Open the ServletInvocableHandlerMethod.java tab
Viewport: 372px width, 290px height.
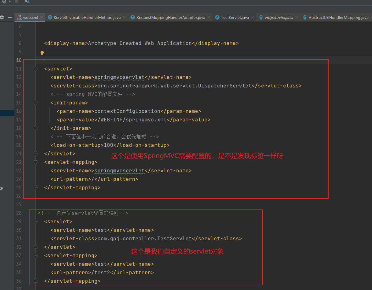[87, 17]
